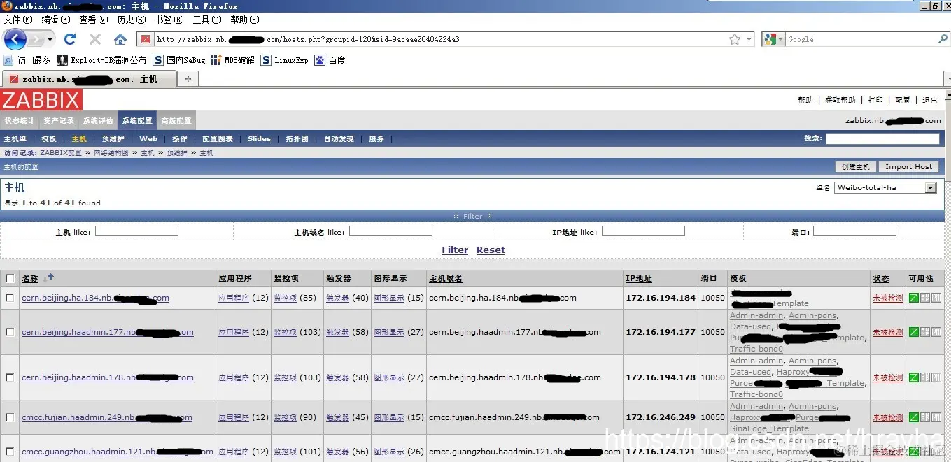
Task: Bookmark page with the star icon
Action: 735,39
